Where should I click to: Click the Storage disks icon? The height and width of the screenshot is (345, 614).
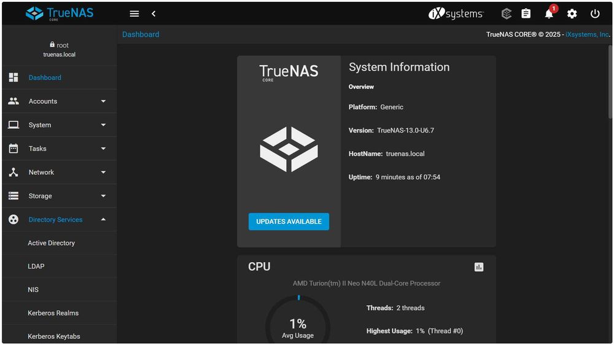point(14,196)
